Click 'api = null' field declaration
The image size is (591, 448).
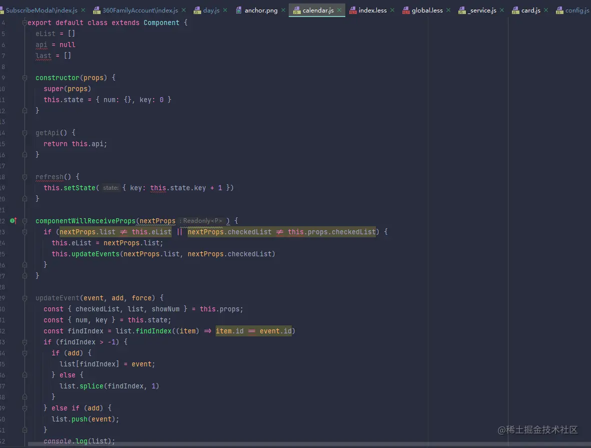[x=56, y=45]
